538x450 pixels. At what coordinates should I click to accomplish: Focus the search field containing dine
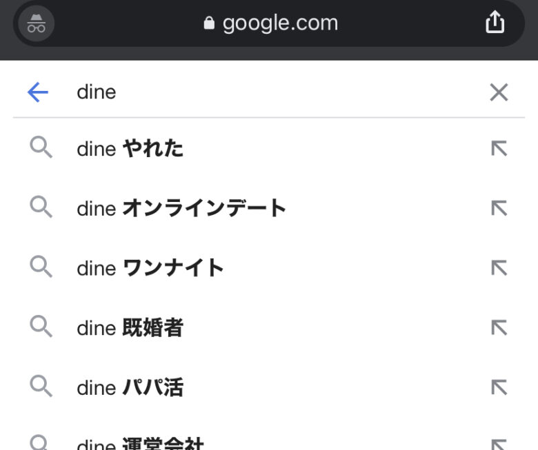pyautogui.click(x=276, y=92)
